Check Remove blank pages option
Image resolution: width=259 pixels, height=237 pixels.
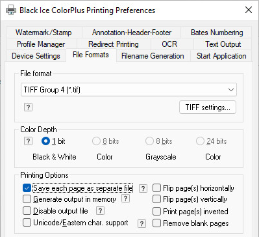(x=156, y=223)
